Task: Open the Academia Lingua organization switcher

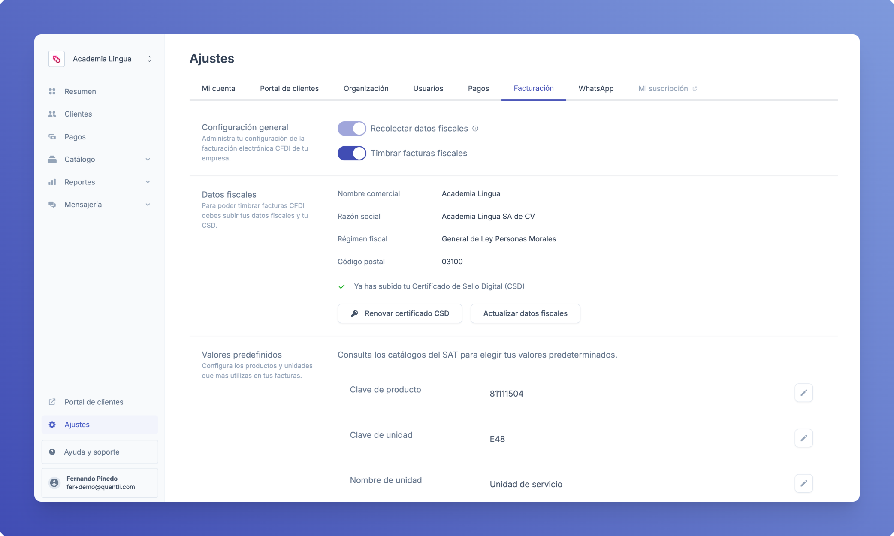Action: tap(149, 59)
